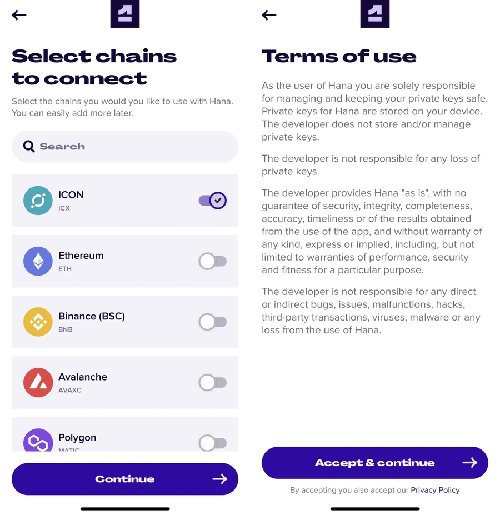Tap the Hana logo above Select chains
Screen dimensions: 500x515
(125, 14)
